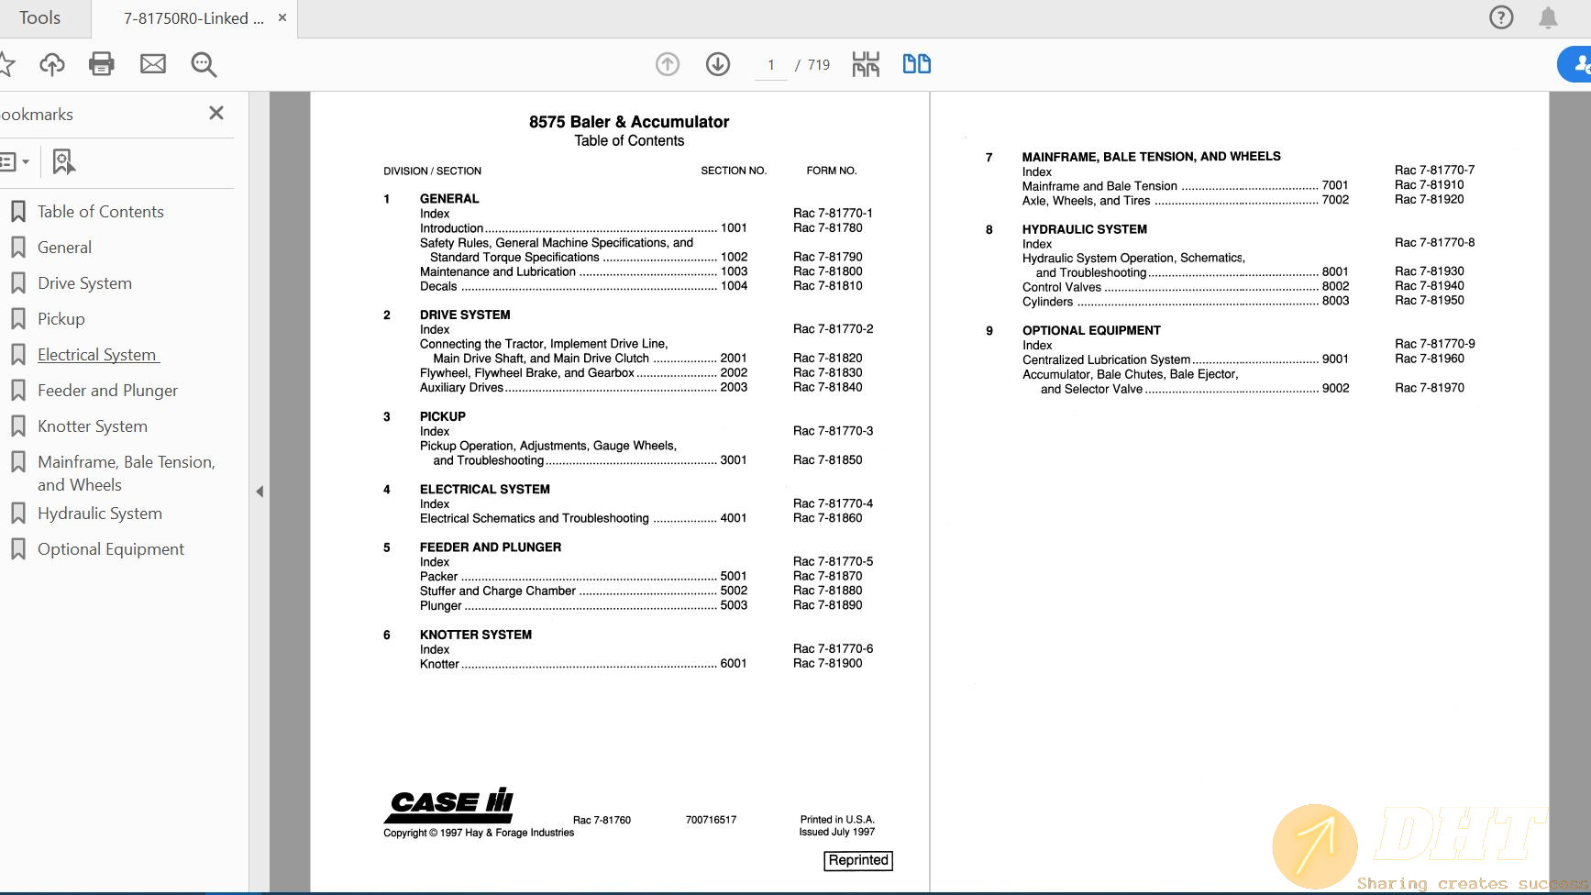Screen dimensions: 1591x895
Task: Expand the current bookmark icon
Action: [62, 161]
